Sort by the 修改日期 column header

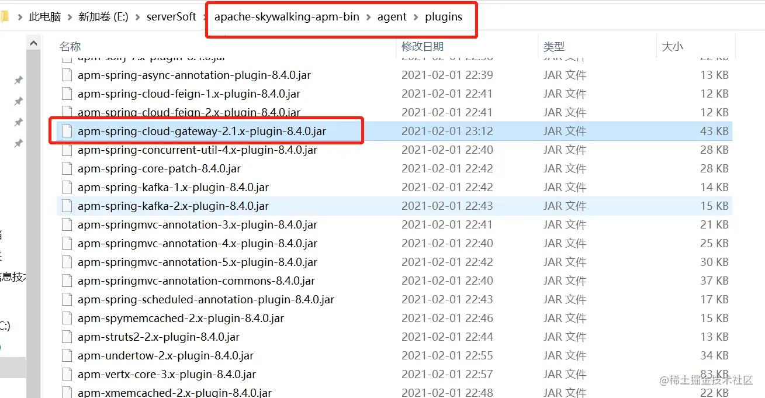click(423, 47)
